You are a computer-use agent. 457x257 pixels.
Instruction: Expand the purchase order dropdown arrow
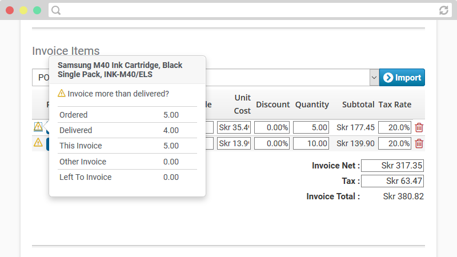[x=374, y=78]
